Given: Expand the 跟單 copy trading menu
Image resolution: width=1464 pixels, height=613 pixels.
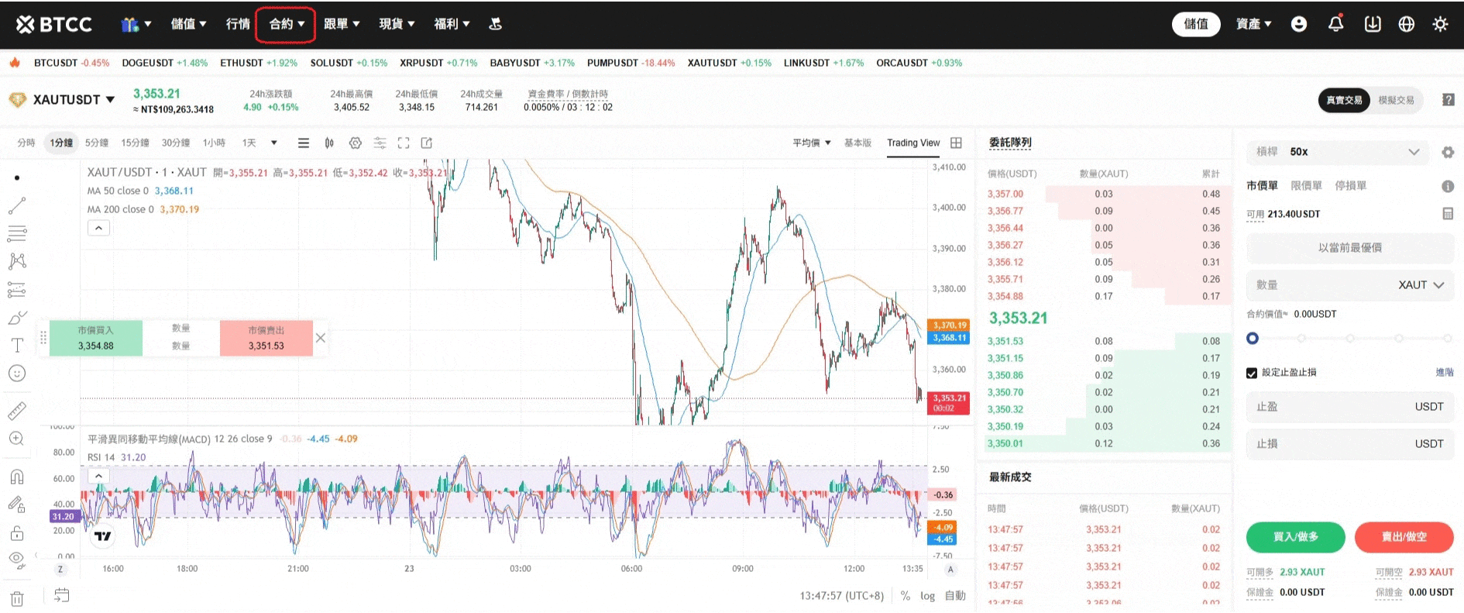Looking at the screenshot, I should click(x=342, y=24).
